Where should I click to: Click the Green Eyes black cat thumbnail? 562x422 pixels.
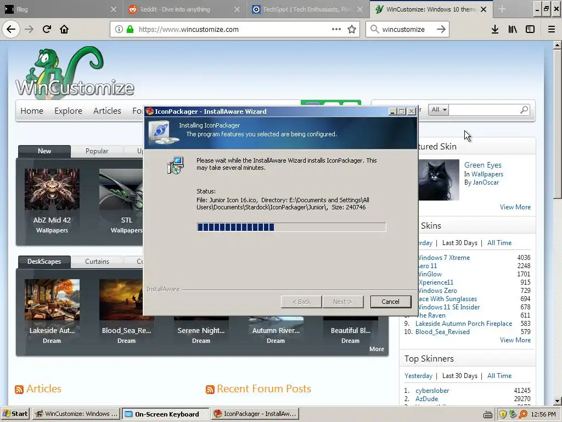point(439,180)
